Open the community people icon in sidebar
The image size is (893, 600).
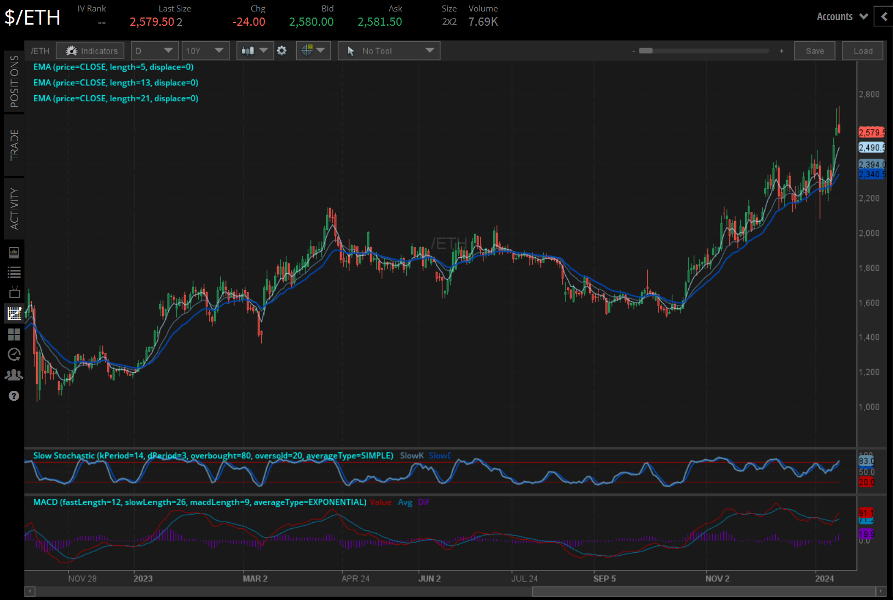click(x=14, y=375)
